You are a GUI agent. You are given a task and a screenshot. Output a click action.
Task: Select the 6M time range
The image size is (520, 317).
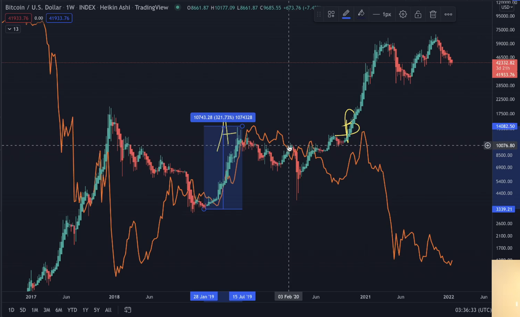point(59,310)
